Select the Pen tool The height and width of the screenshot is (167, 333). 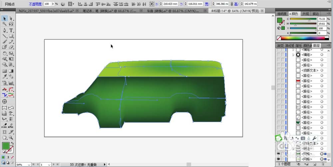pos(4,30)
